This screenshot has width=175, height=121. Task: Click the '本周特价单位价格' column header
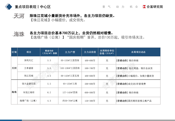pyautogui.click(x=107, y=52)
